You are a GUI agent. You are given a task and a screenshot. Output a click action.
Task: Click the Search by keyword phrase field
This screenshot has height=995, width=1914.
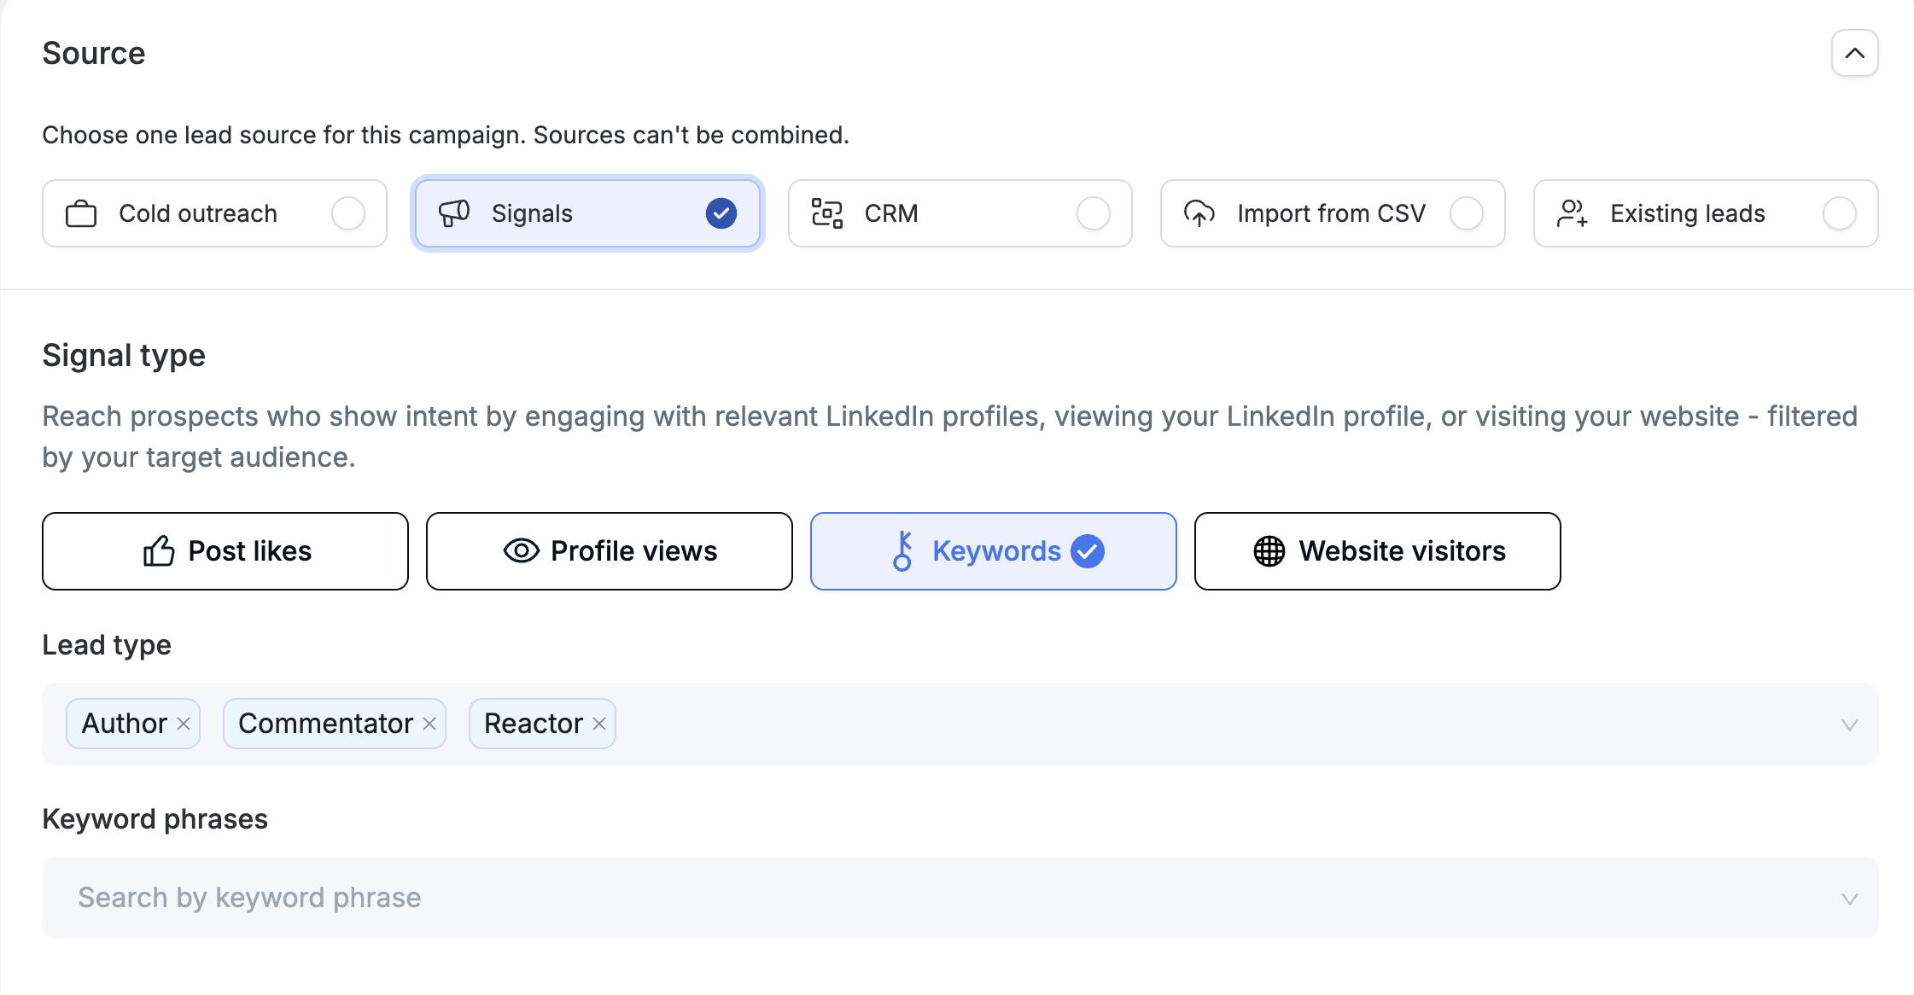(x=960, y=898)
